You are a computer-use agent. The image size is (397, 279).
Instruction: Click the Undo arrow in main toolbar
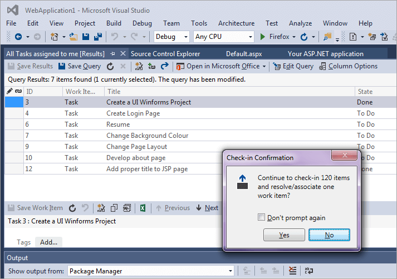pos(115,37)
